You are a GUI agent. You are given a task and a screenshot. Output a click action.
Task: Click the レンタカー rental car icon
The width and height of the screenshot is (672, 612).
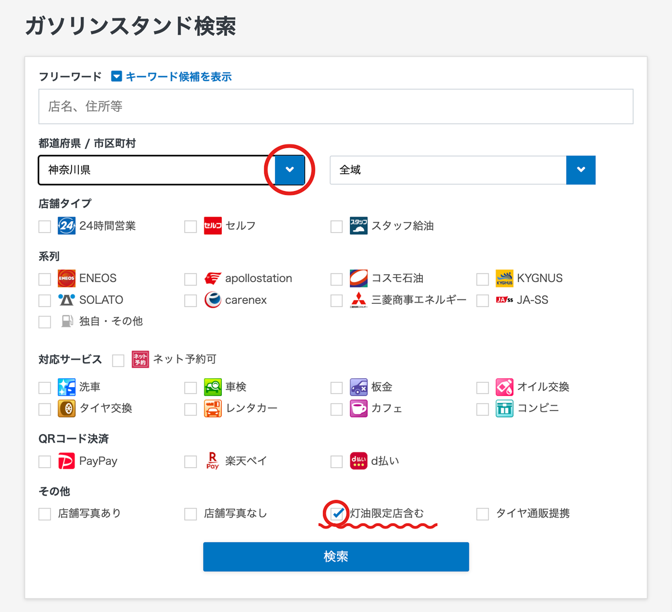tap(213, 408)
